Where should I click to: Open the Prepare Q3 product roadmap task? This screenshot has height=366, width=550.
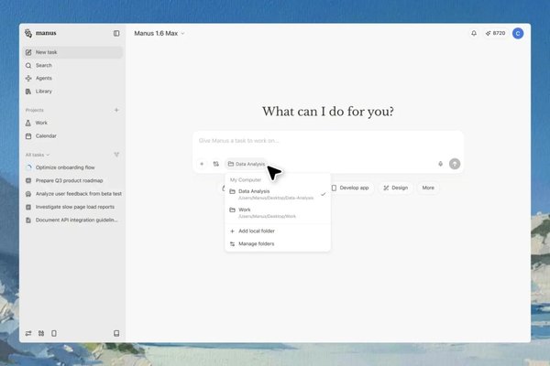(x=72, y=181)
